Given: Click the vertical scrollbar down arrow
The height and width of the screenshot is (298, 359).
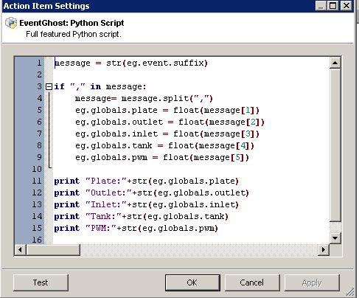Looking at the screenshot, I should tap(335, 238).
